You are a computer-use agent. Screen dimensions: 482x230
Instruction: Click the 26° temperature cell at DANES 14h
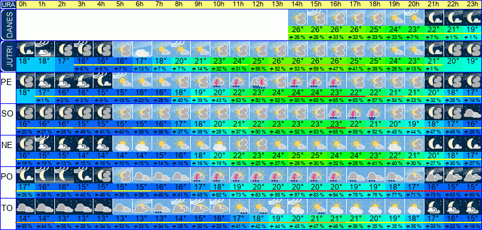298,30
